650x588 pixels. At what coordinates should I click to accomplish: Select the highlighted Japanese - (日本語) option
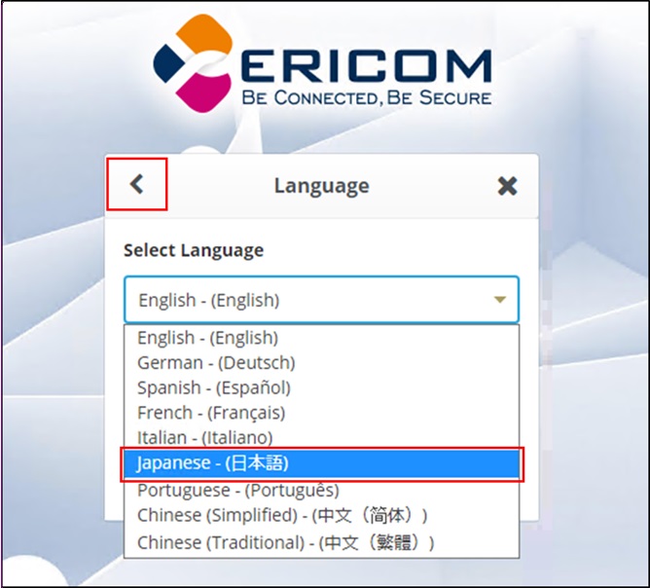point(321,463)
